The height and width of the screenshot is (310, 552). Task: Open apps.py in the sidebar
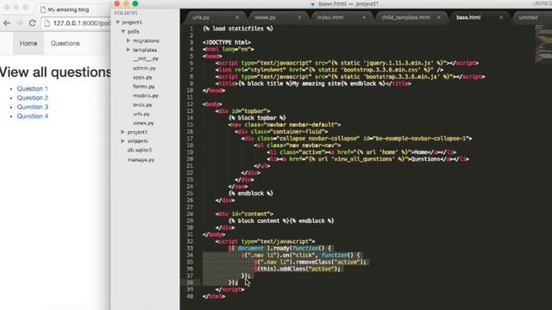pyautogui.click(x=142, y=77)
